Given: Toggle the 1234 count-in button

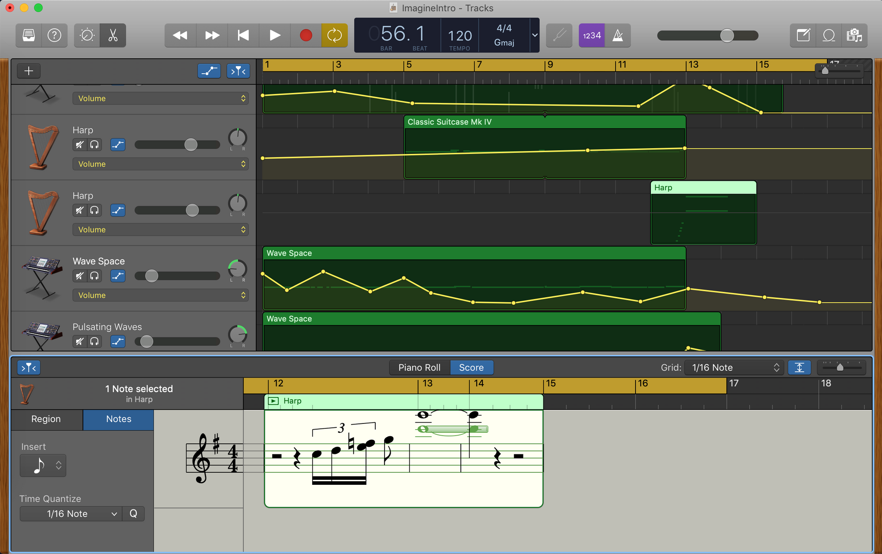Looking at the screenshot, I should click(x=591, y=35).
